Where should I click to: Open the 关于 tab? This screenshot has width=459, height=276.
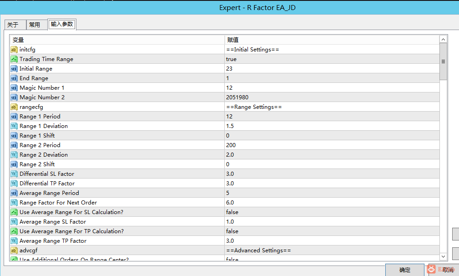pos(15,25)
